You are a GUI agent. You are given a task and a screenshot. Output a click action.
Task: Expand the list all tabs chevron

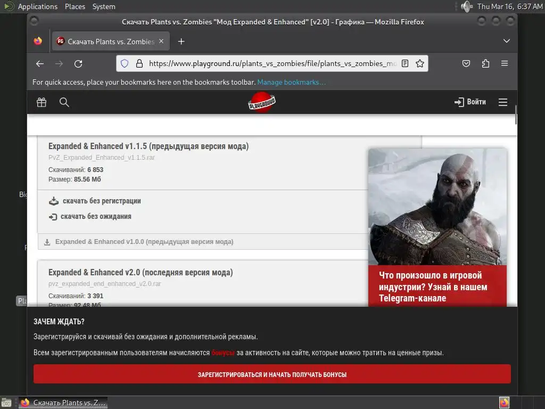point(507,41)
